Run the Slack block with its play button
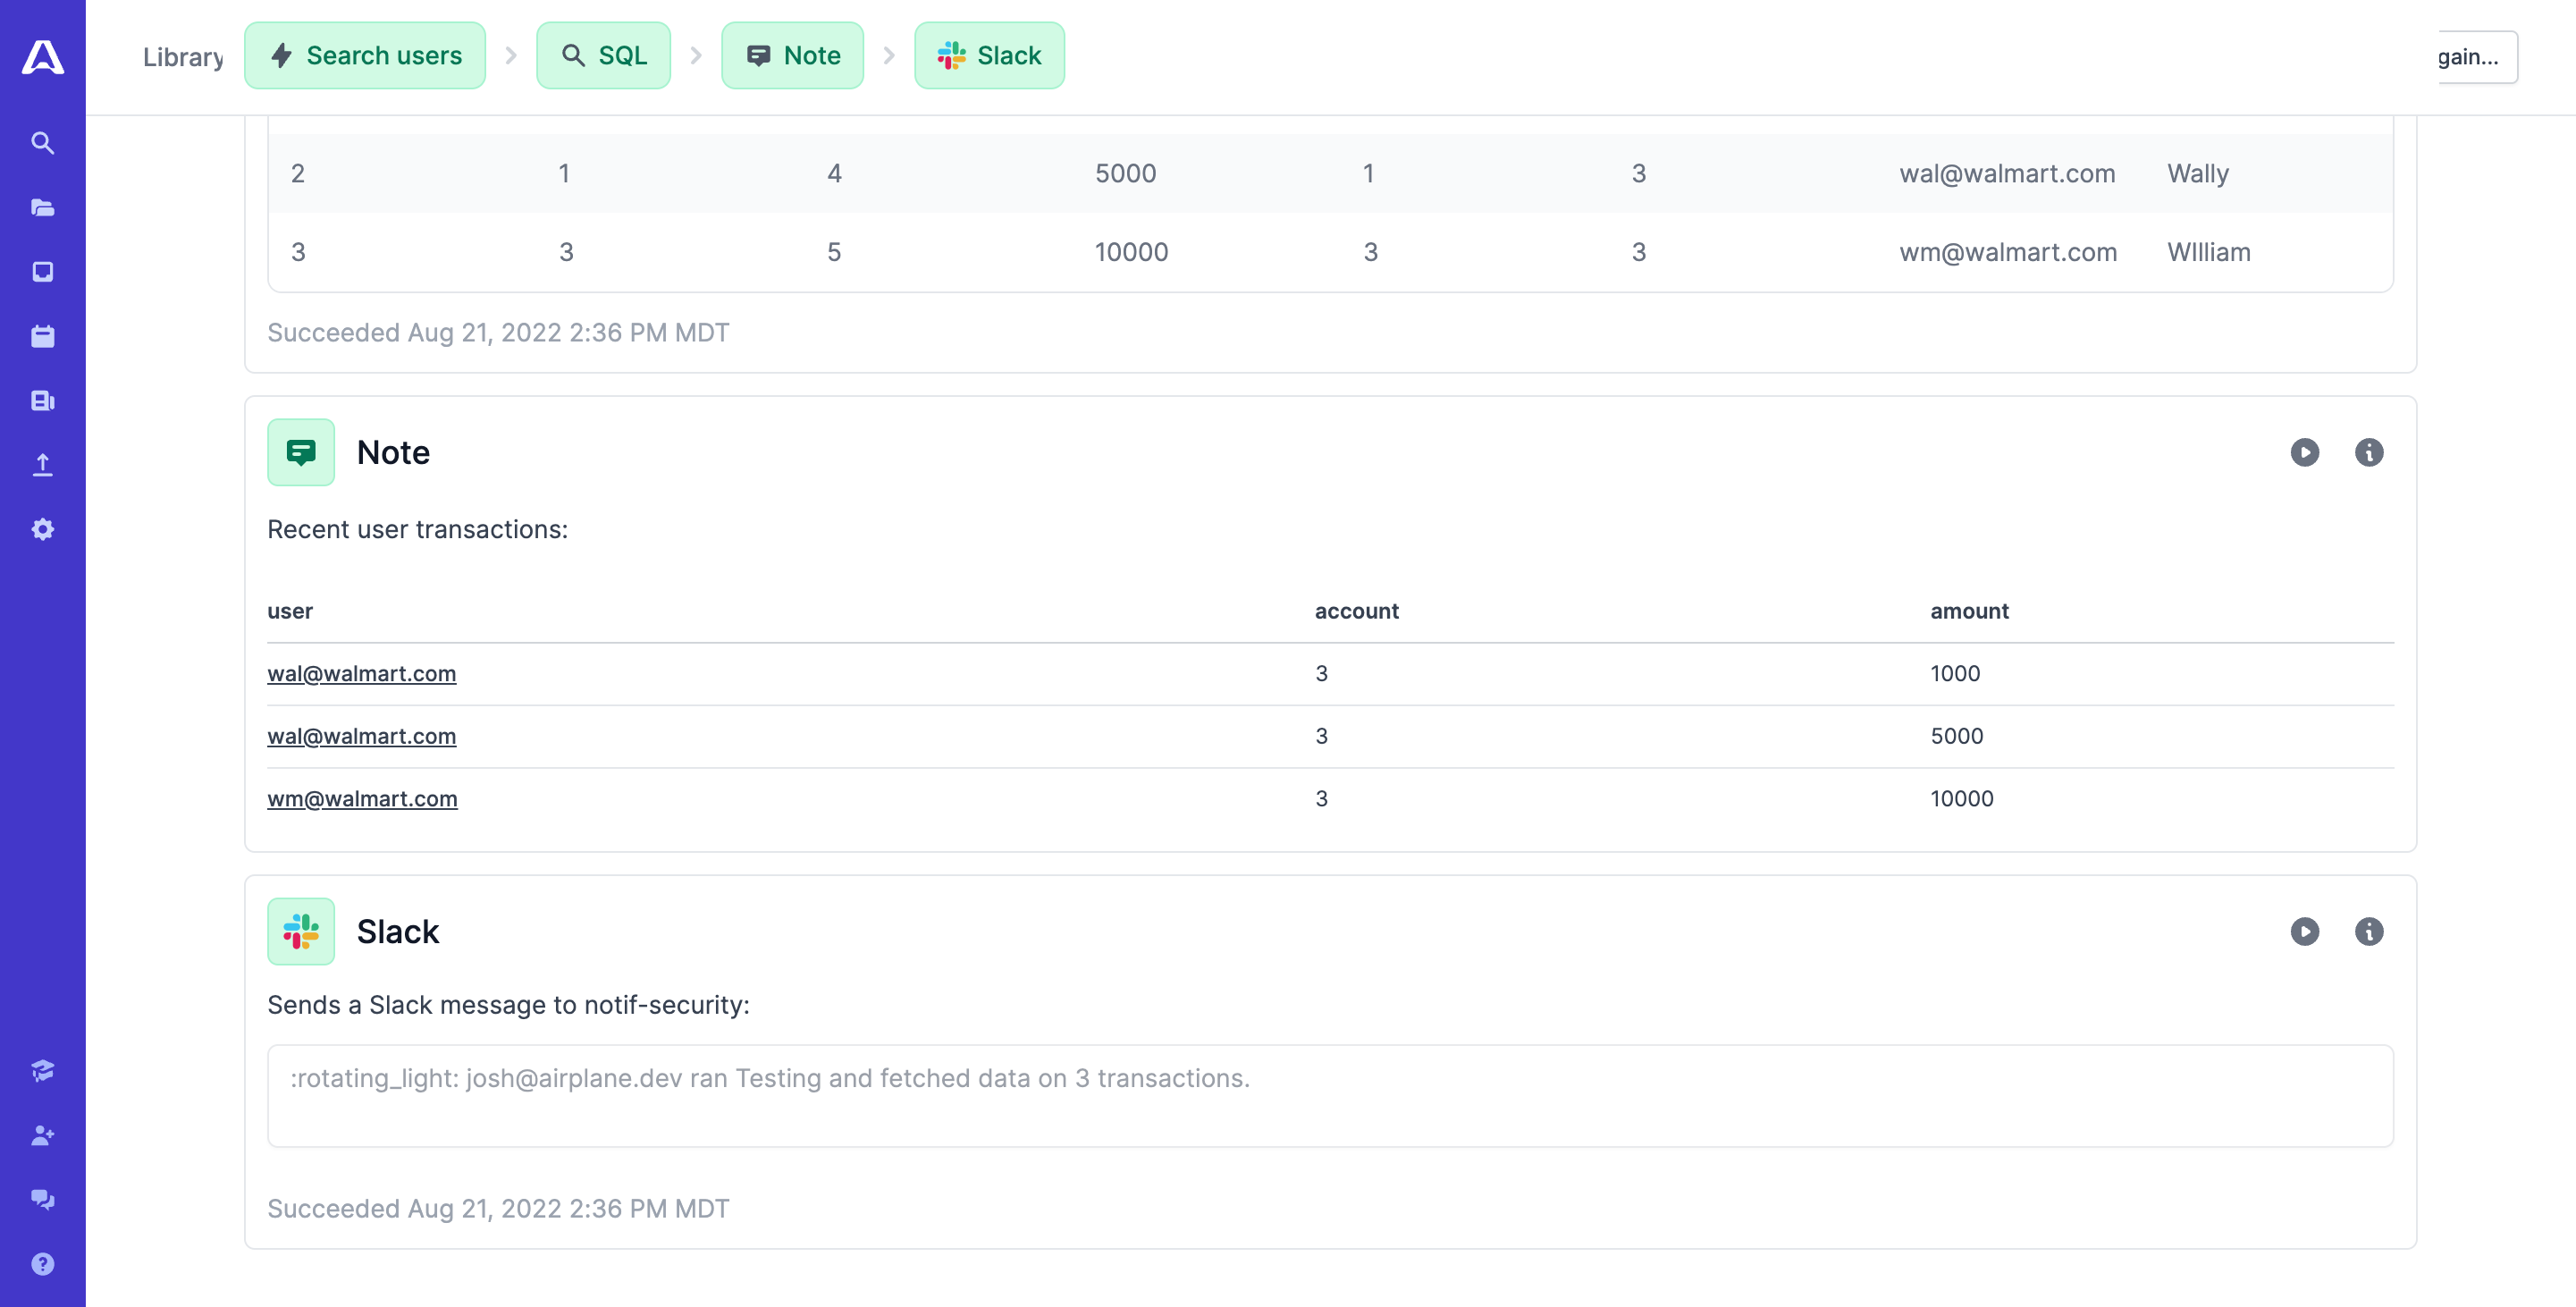 tap(2304, 931)
